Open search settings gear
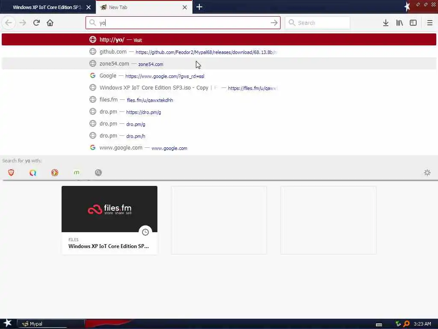438x329 pixels. tap(427, 173)
